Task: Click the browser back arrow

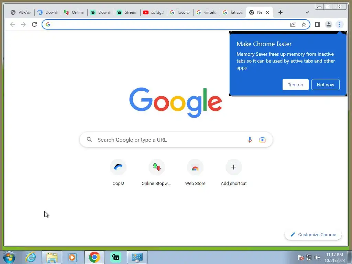Action: pos(12,24)
